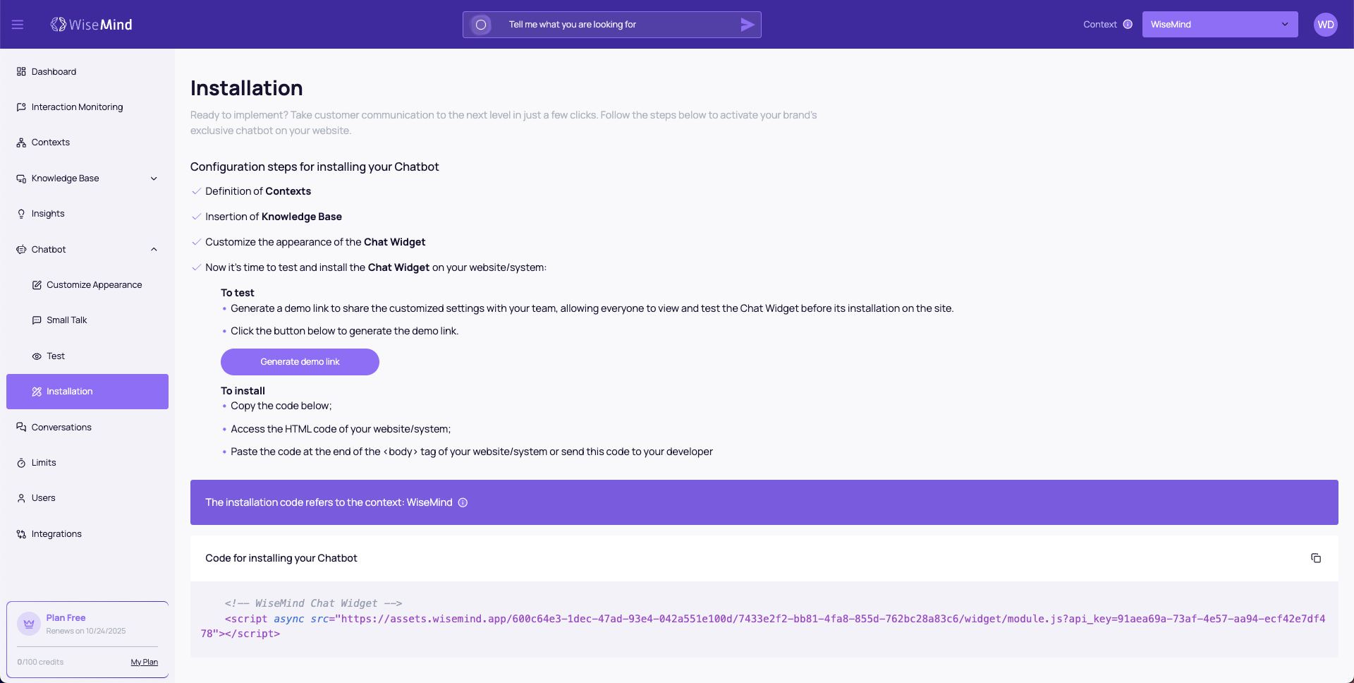Go to Interaction Monitoring
Screen dimensions: 1354x683
pos(77,107)
